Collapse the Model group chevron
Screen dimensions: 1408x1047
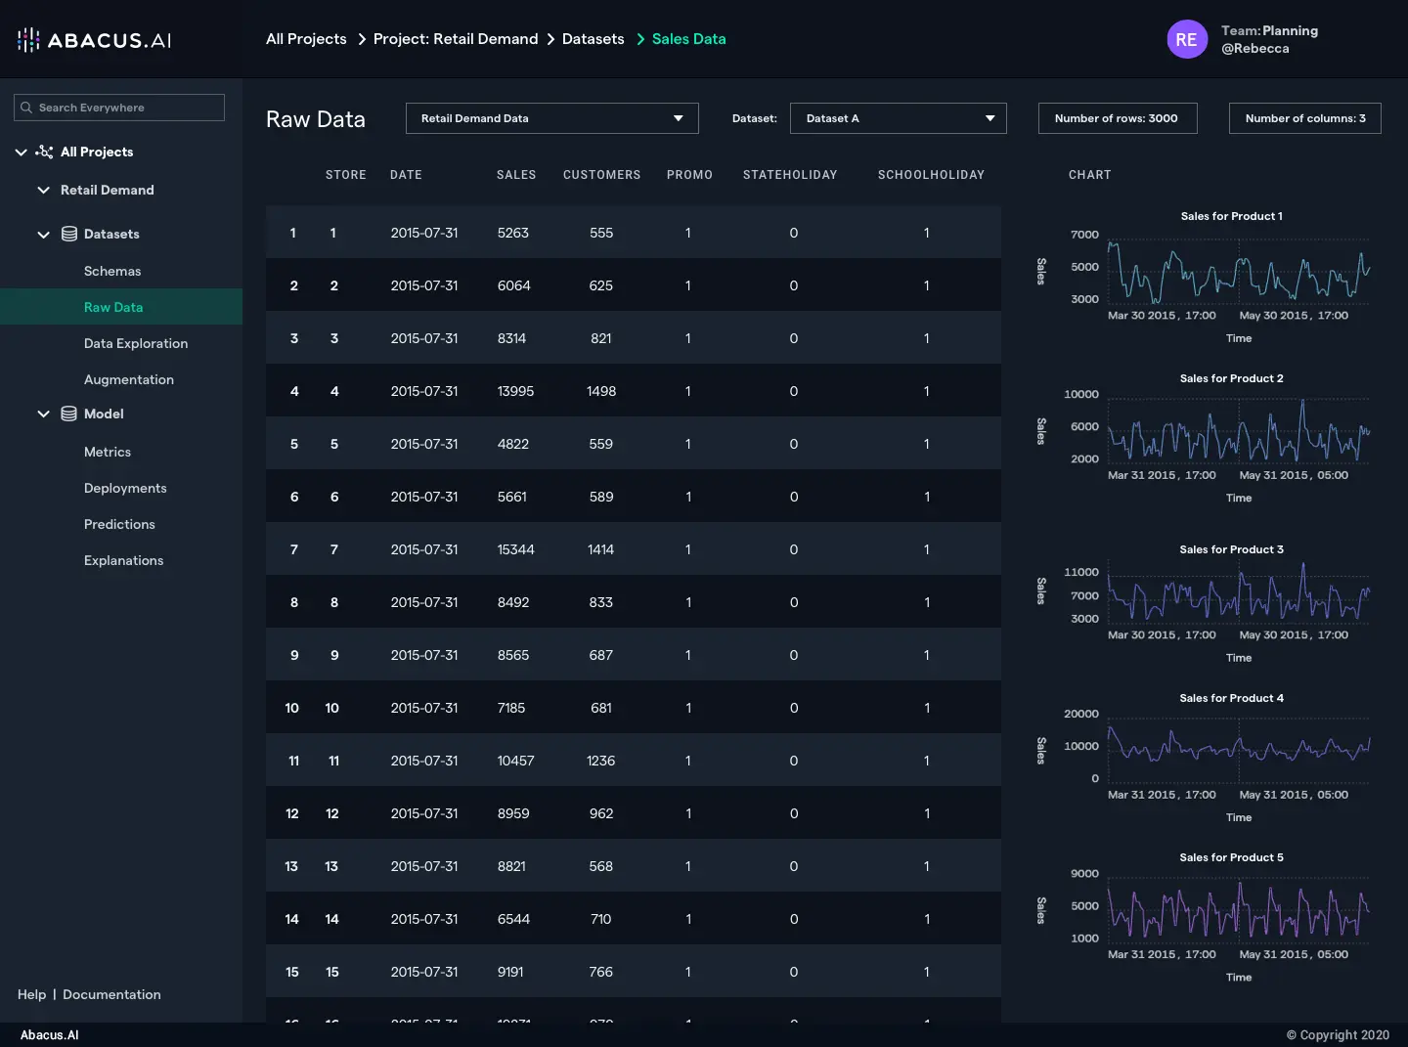click(43, 414)
